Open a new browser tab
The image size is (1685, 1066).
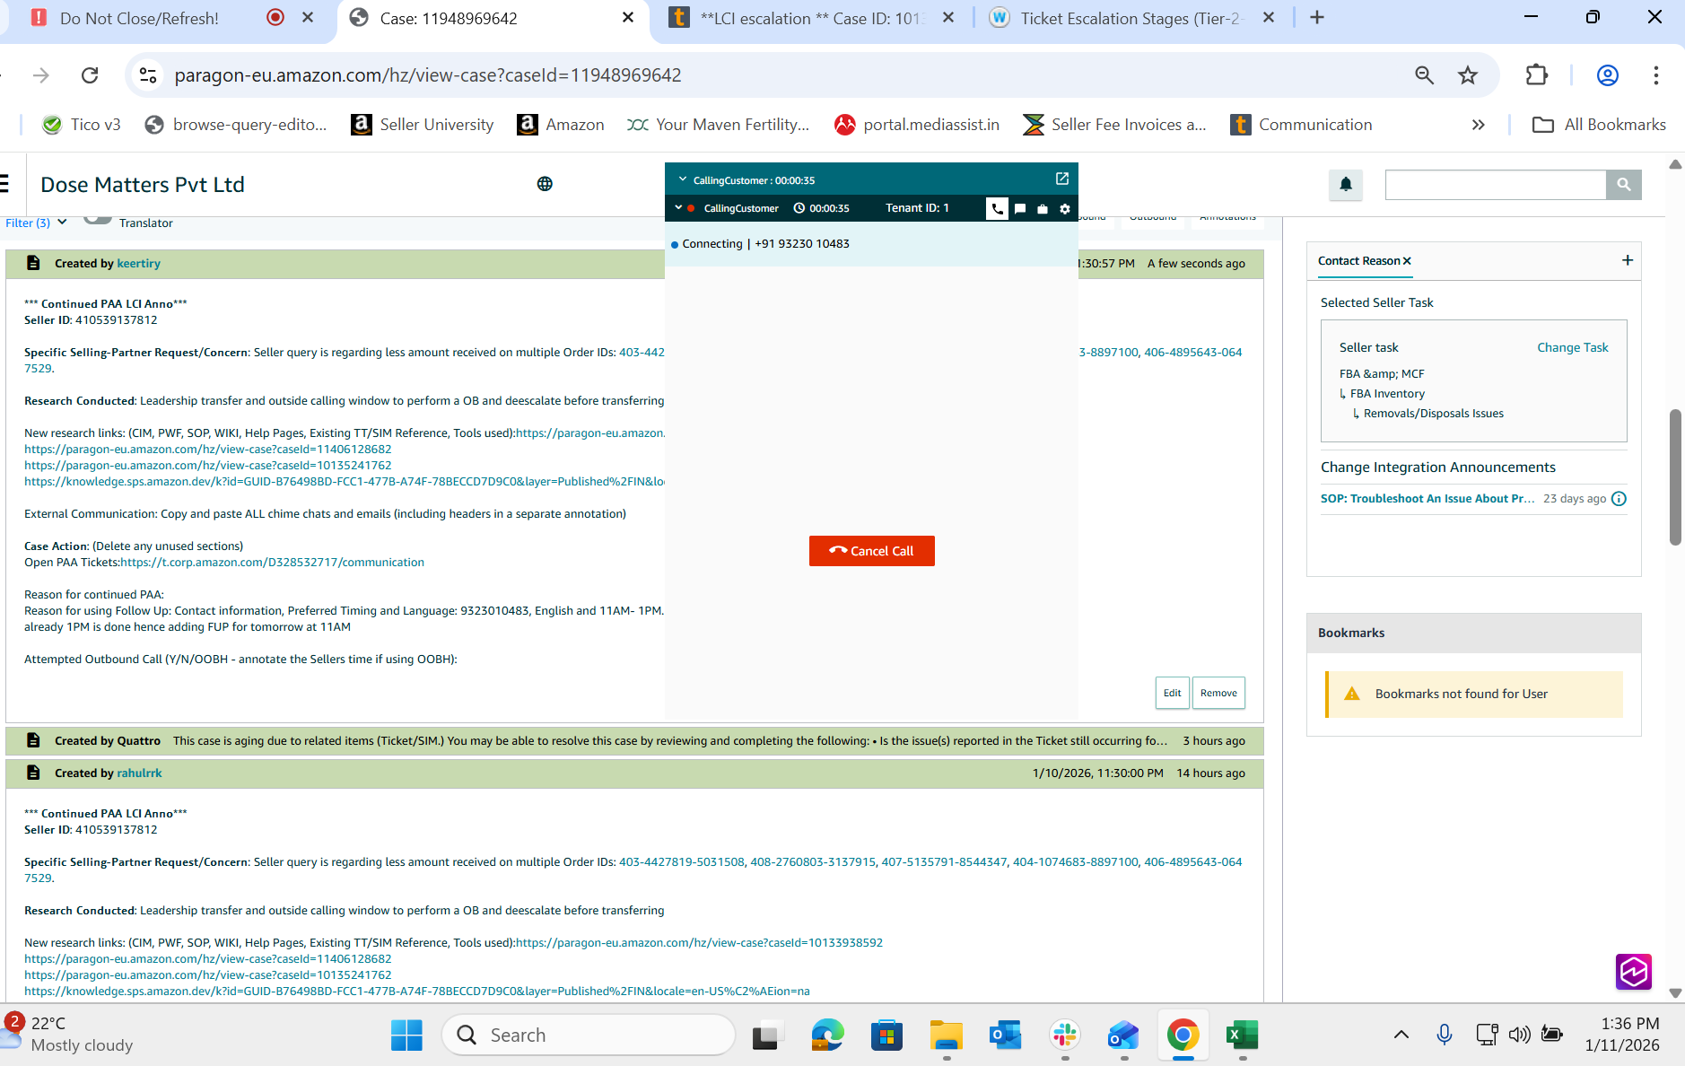[x=1317, y=17]
